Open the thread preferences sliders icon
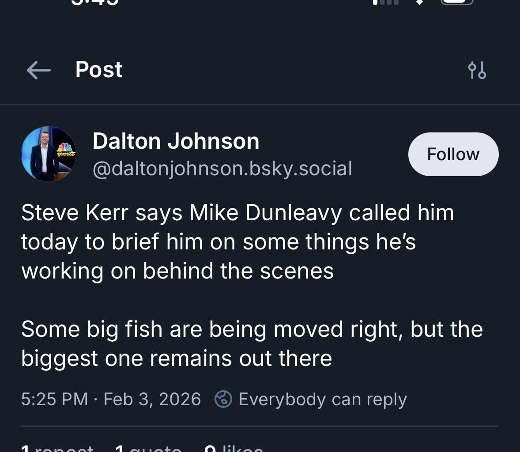The height and width of the screenshot is (452, 520). click(477, 70)
